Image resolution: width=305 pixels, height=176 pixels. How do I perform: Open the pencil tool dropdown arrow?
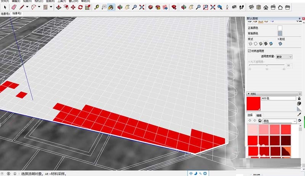(x=27, y=7)
